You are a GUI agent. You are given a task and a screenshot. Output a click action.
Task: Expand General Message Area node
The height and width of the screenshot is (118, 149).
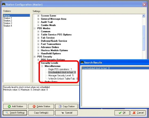click(38, 19)
